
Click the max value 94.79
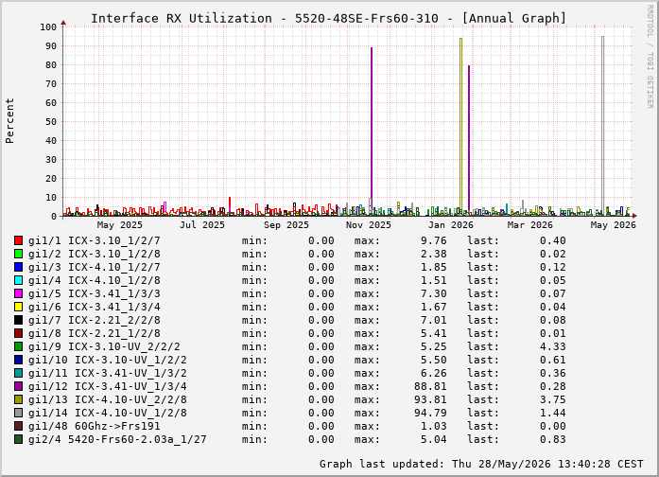(430, 413)
